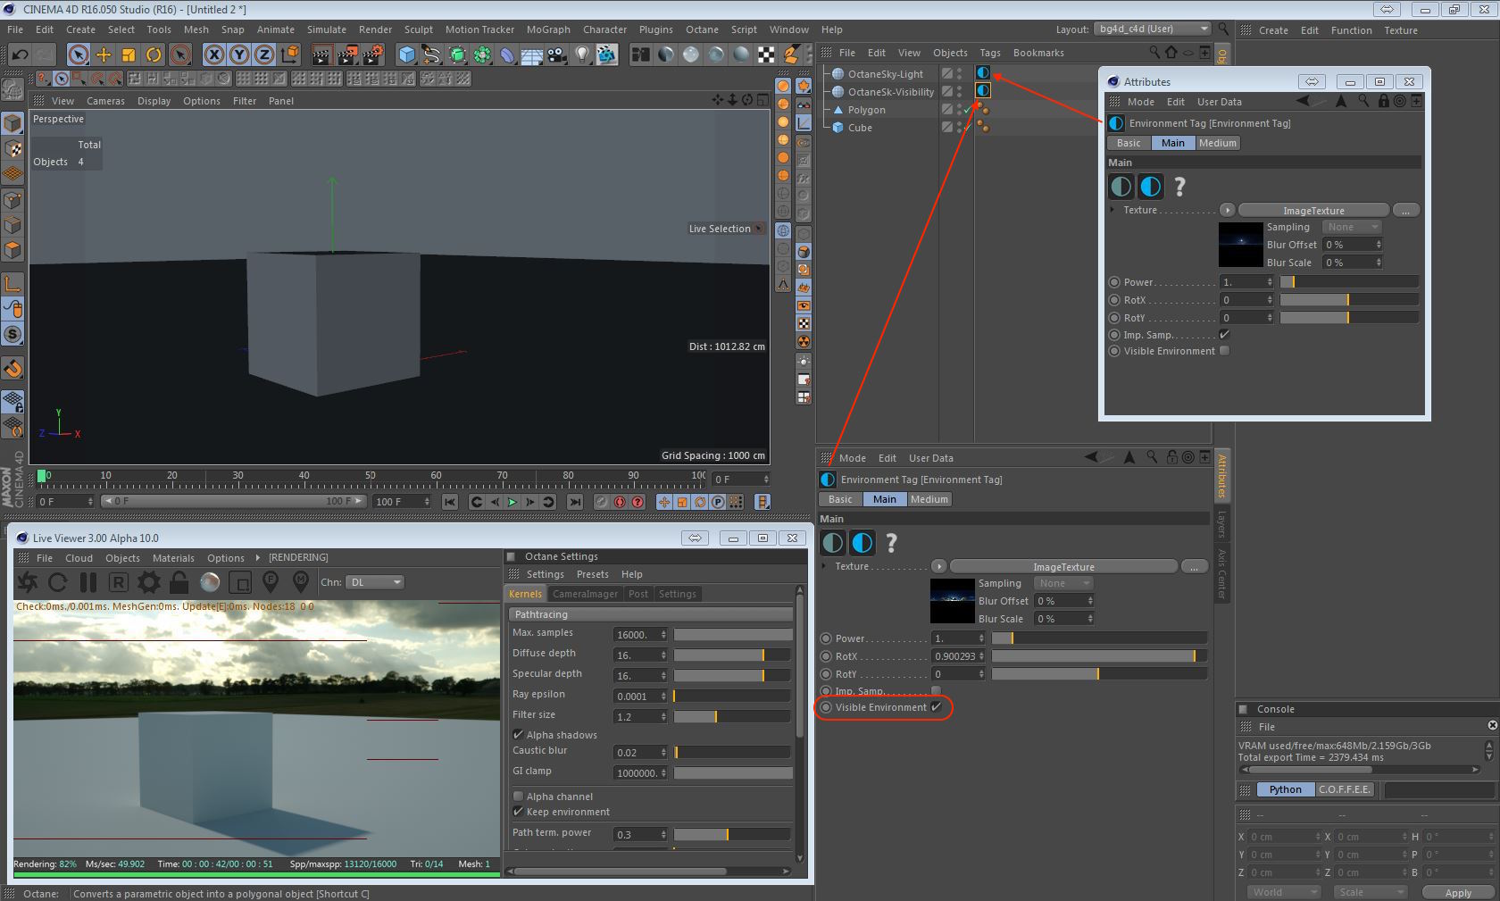Switch to Medium tab in floating Attributes window
1500x901 pixels.
tap(1218, 143)
